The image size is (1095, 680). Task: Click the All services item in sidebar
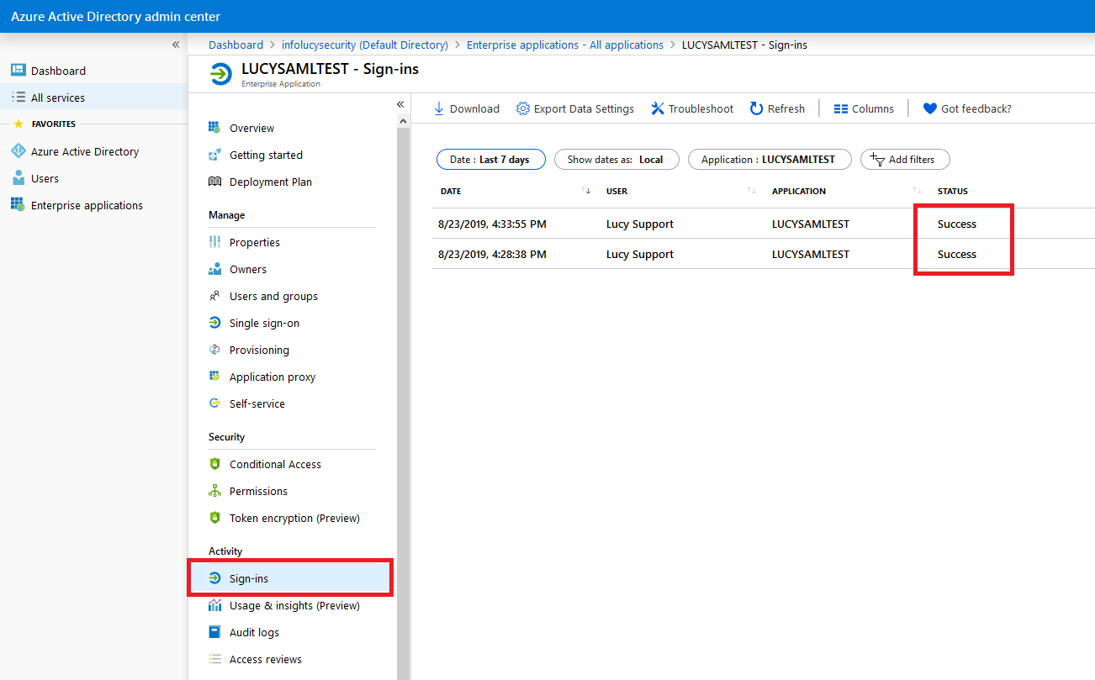coord(93,98)
